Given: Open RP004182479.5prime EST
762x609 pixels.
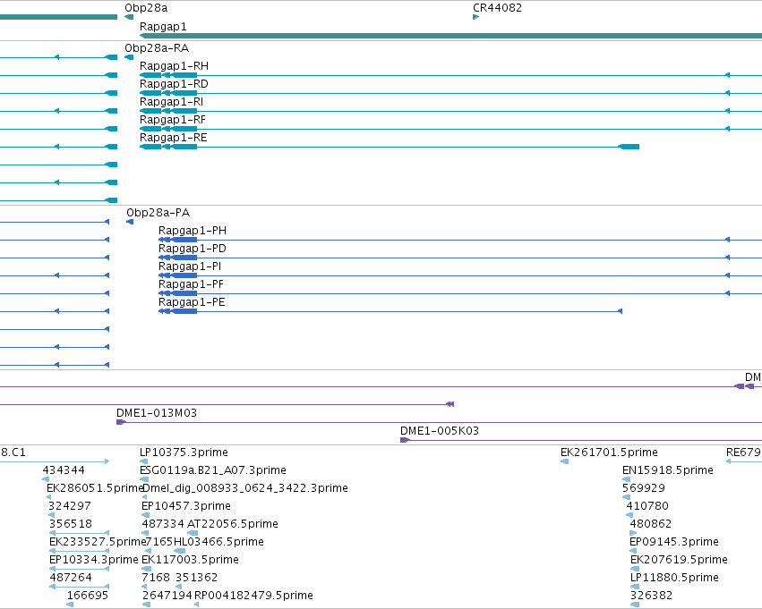Looking at the screenshot, I should tap(253, 596).
